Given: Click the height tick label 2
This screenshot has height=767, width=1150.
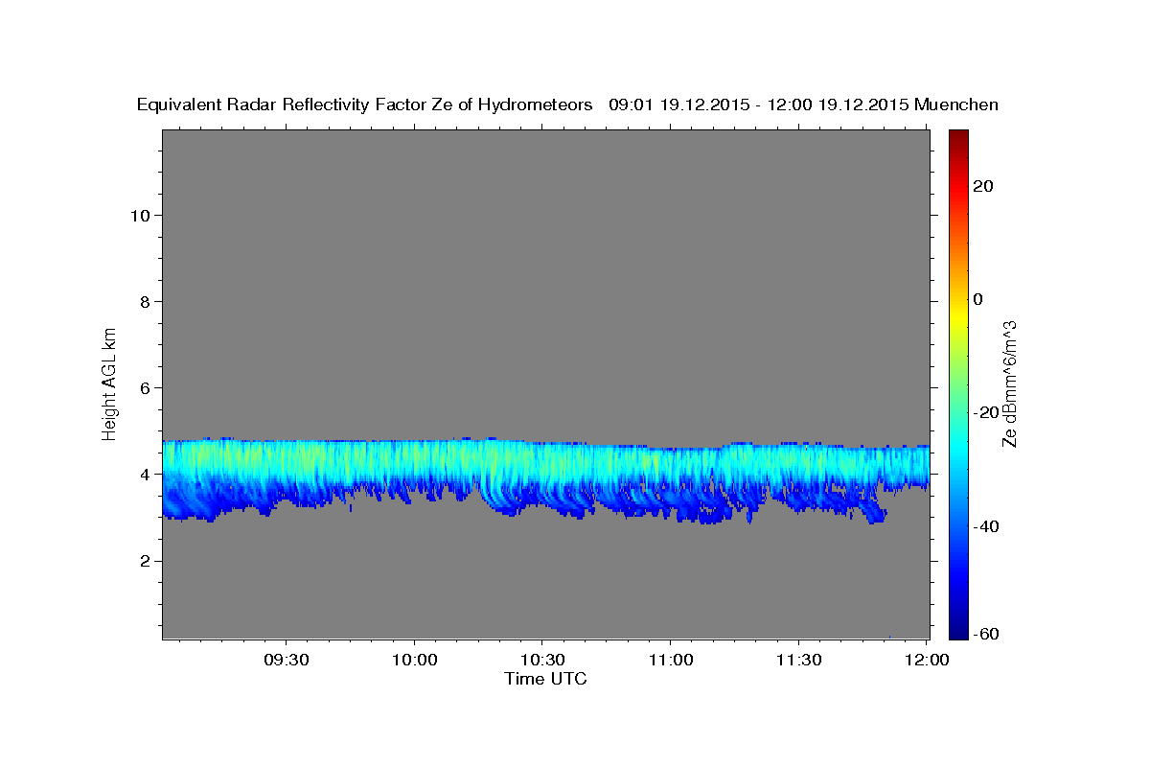Looking at the screenshot, I should 146,561.
